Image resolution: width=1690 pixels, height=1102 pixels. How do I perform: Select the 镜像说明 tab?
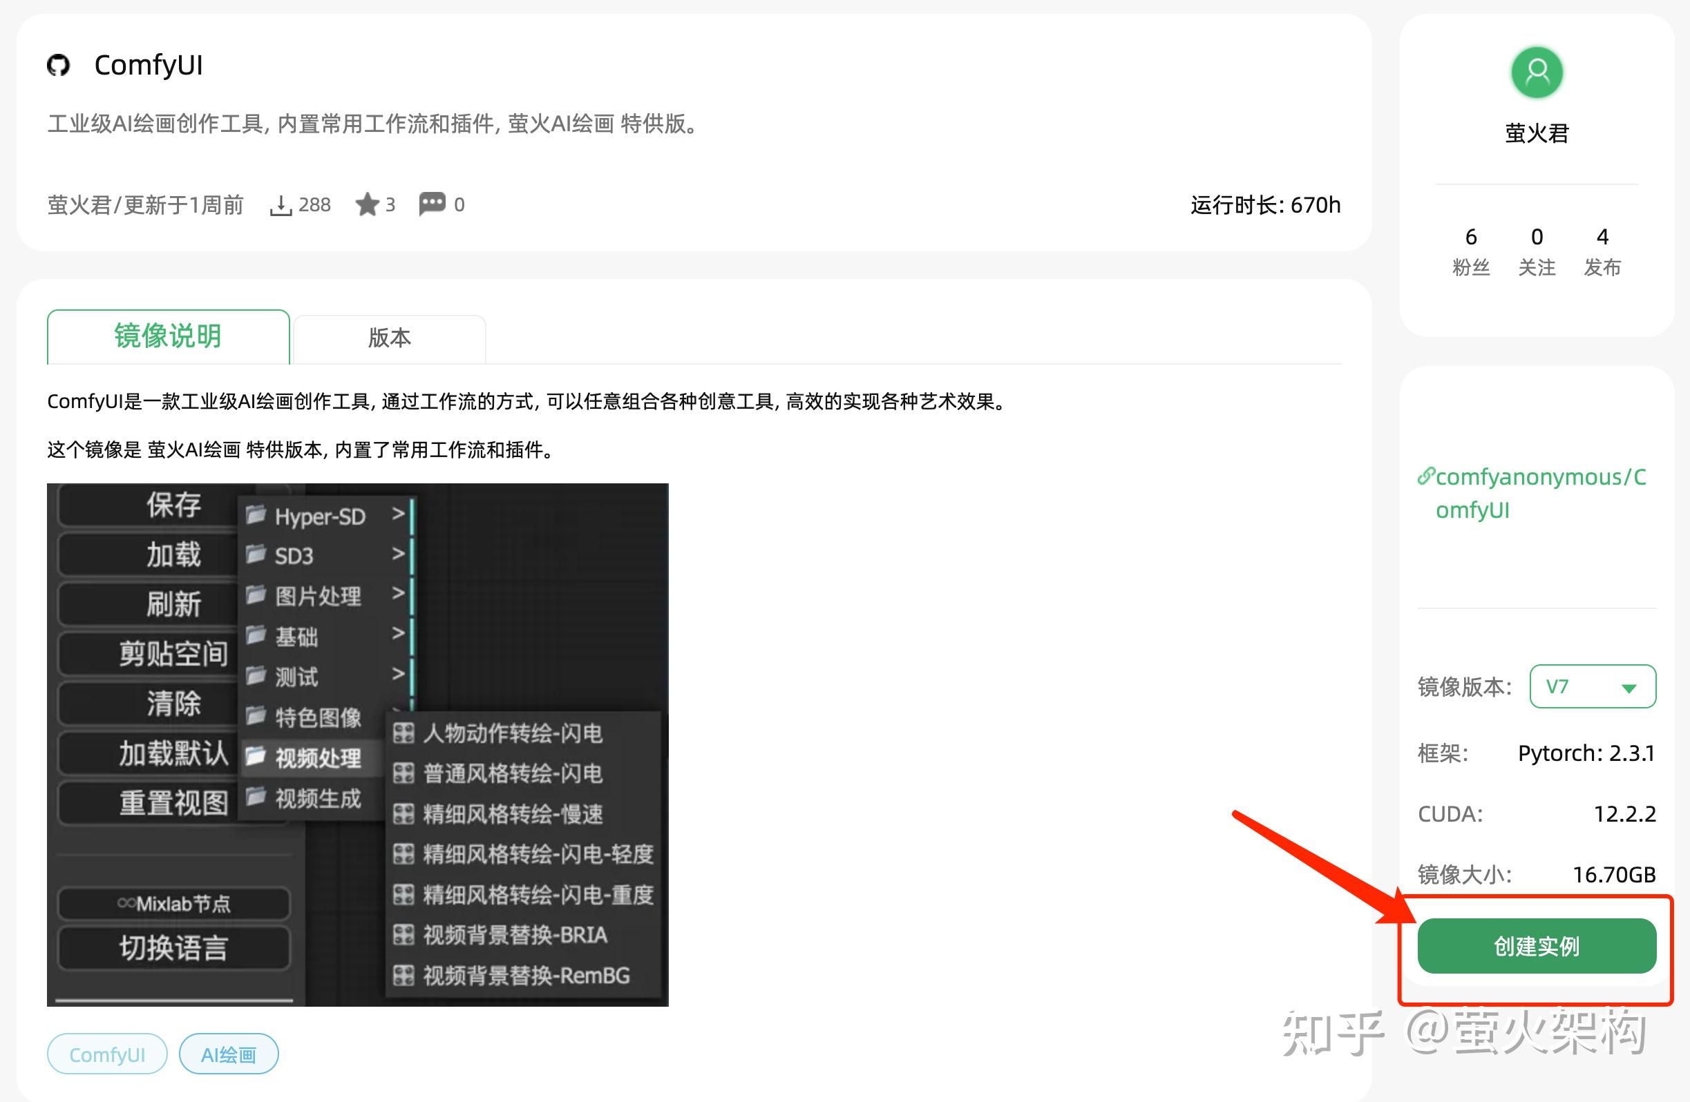click(168, 336)
